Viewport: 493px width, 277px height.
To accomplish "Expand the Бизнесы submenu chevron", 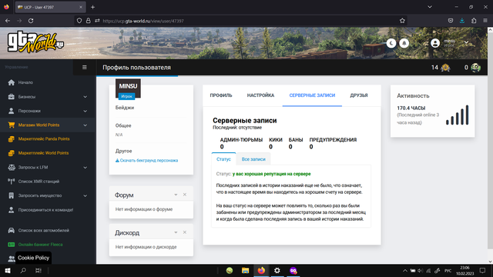I will [86, 97].
